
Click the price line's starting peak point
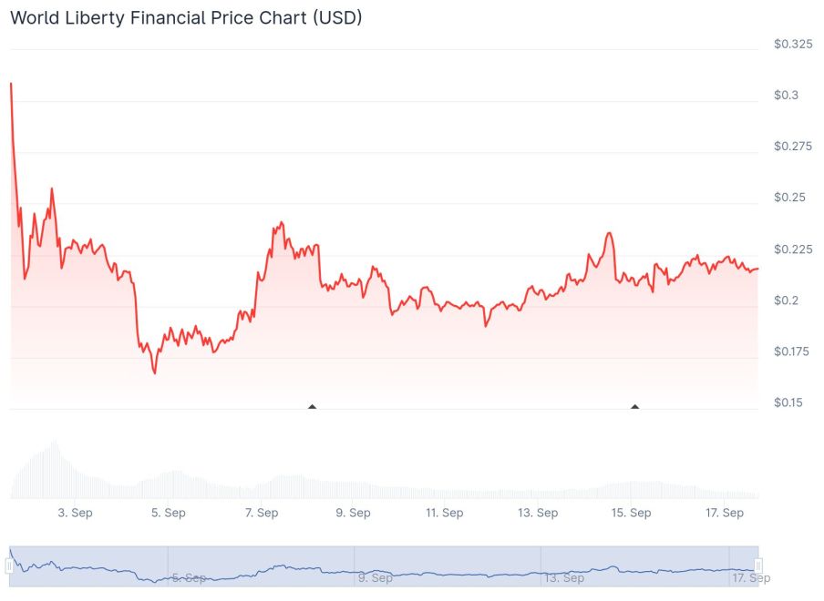click(x=11, y=84)
